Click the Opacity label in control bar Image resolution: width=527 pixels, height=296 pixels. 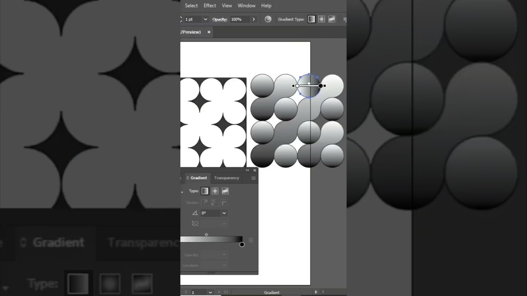point(220,19)
